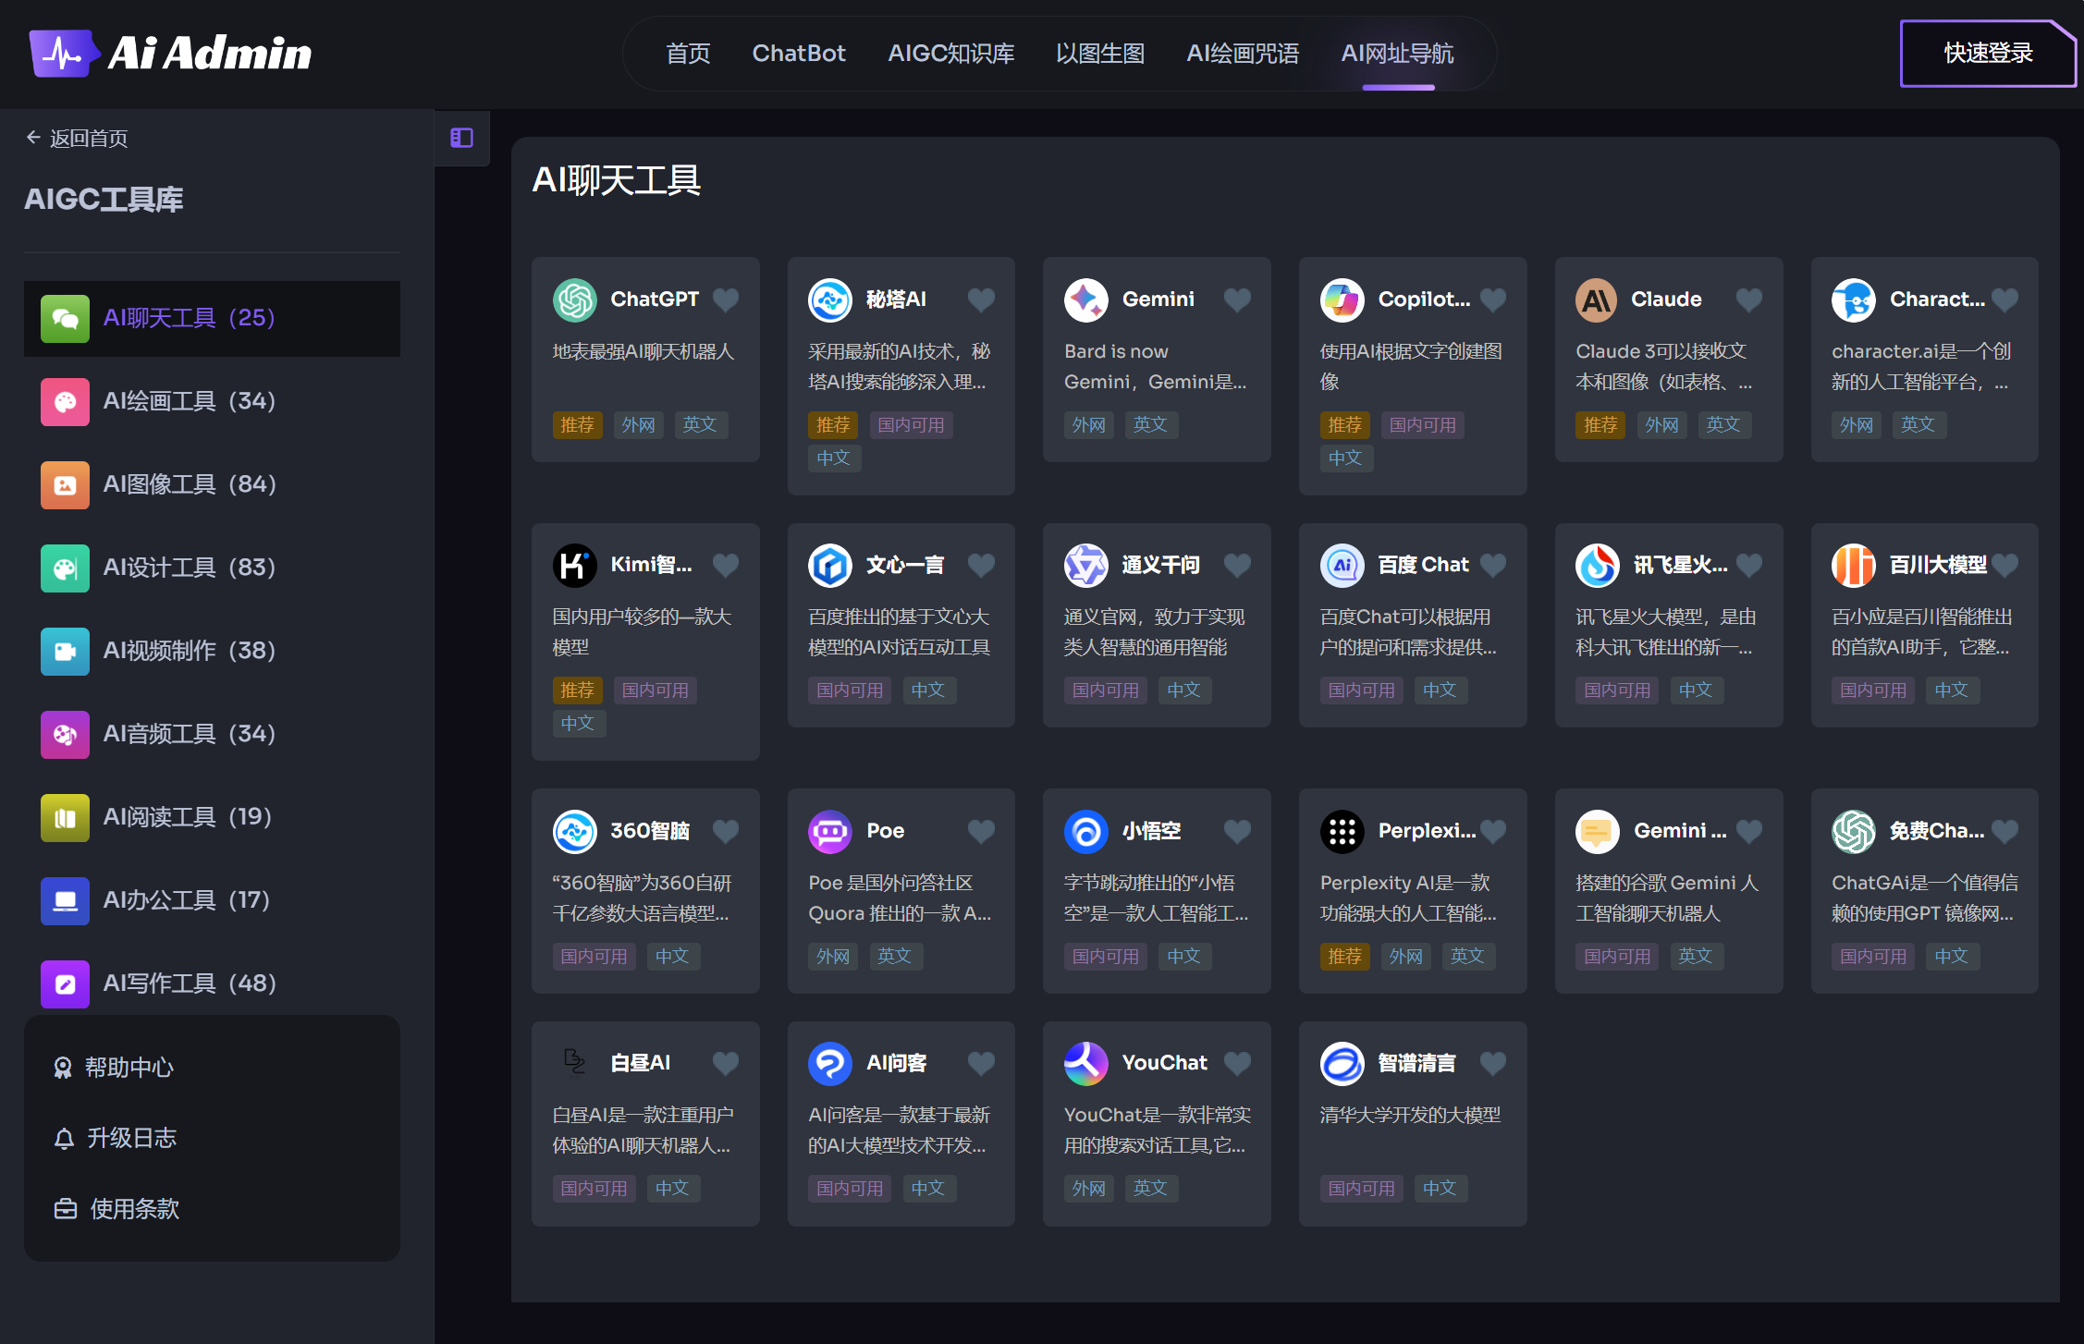The width and height of the screenshot is (2084, 1344).
Task: Toggle the heart on the Poe card
Action: click(981, 831)
